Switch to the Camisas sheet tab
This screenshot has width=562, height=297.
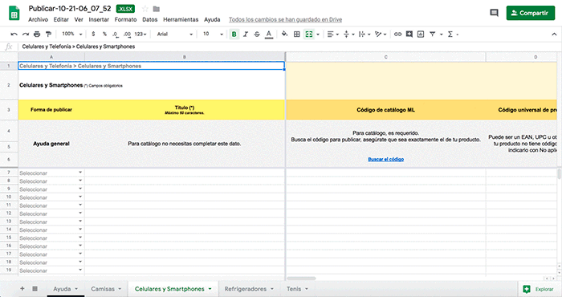pyautogui.click(x=106, y=289)
